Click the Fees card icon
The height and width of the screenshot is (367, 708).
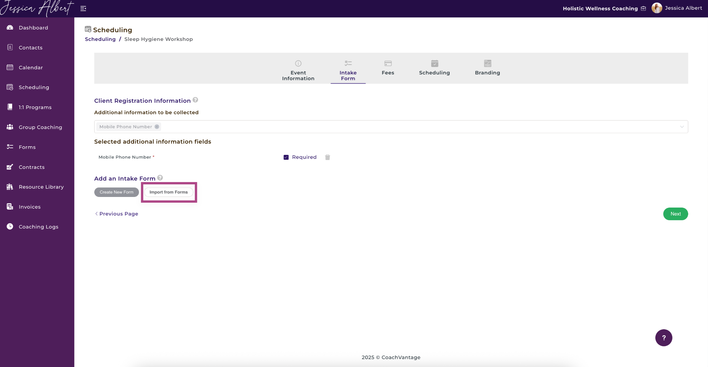388,63
